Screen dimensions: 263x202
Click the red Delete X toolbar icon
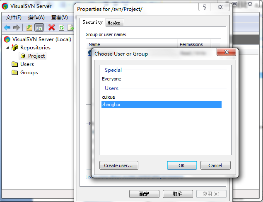(52, 27)
